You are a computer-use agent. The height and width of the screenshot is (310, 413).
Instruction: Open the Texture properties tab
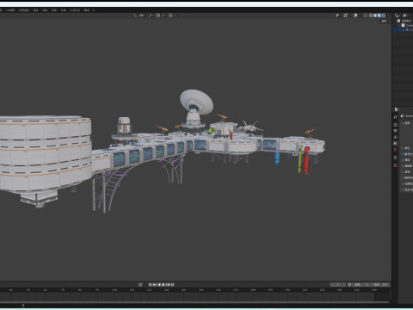[395, 165]
